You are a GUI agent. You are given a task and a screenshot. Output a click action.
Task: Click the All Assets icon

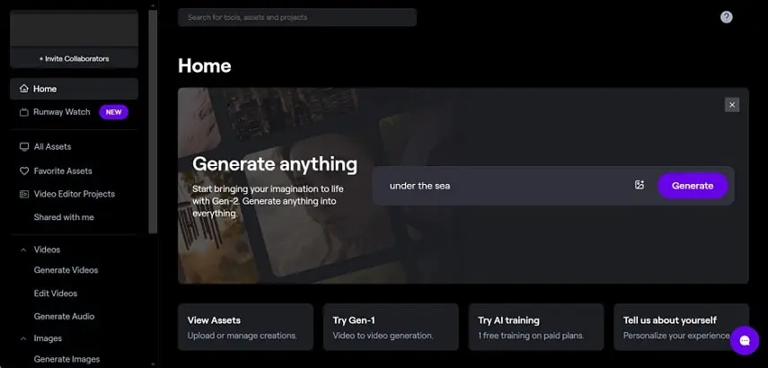point(24,146)
